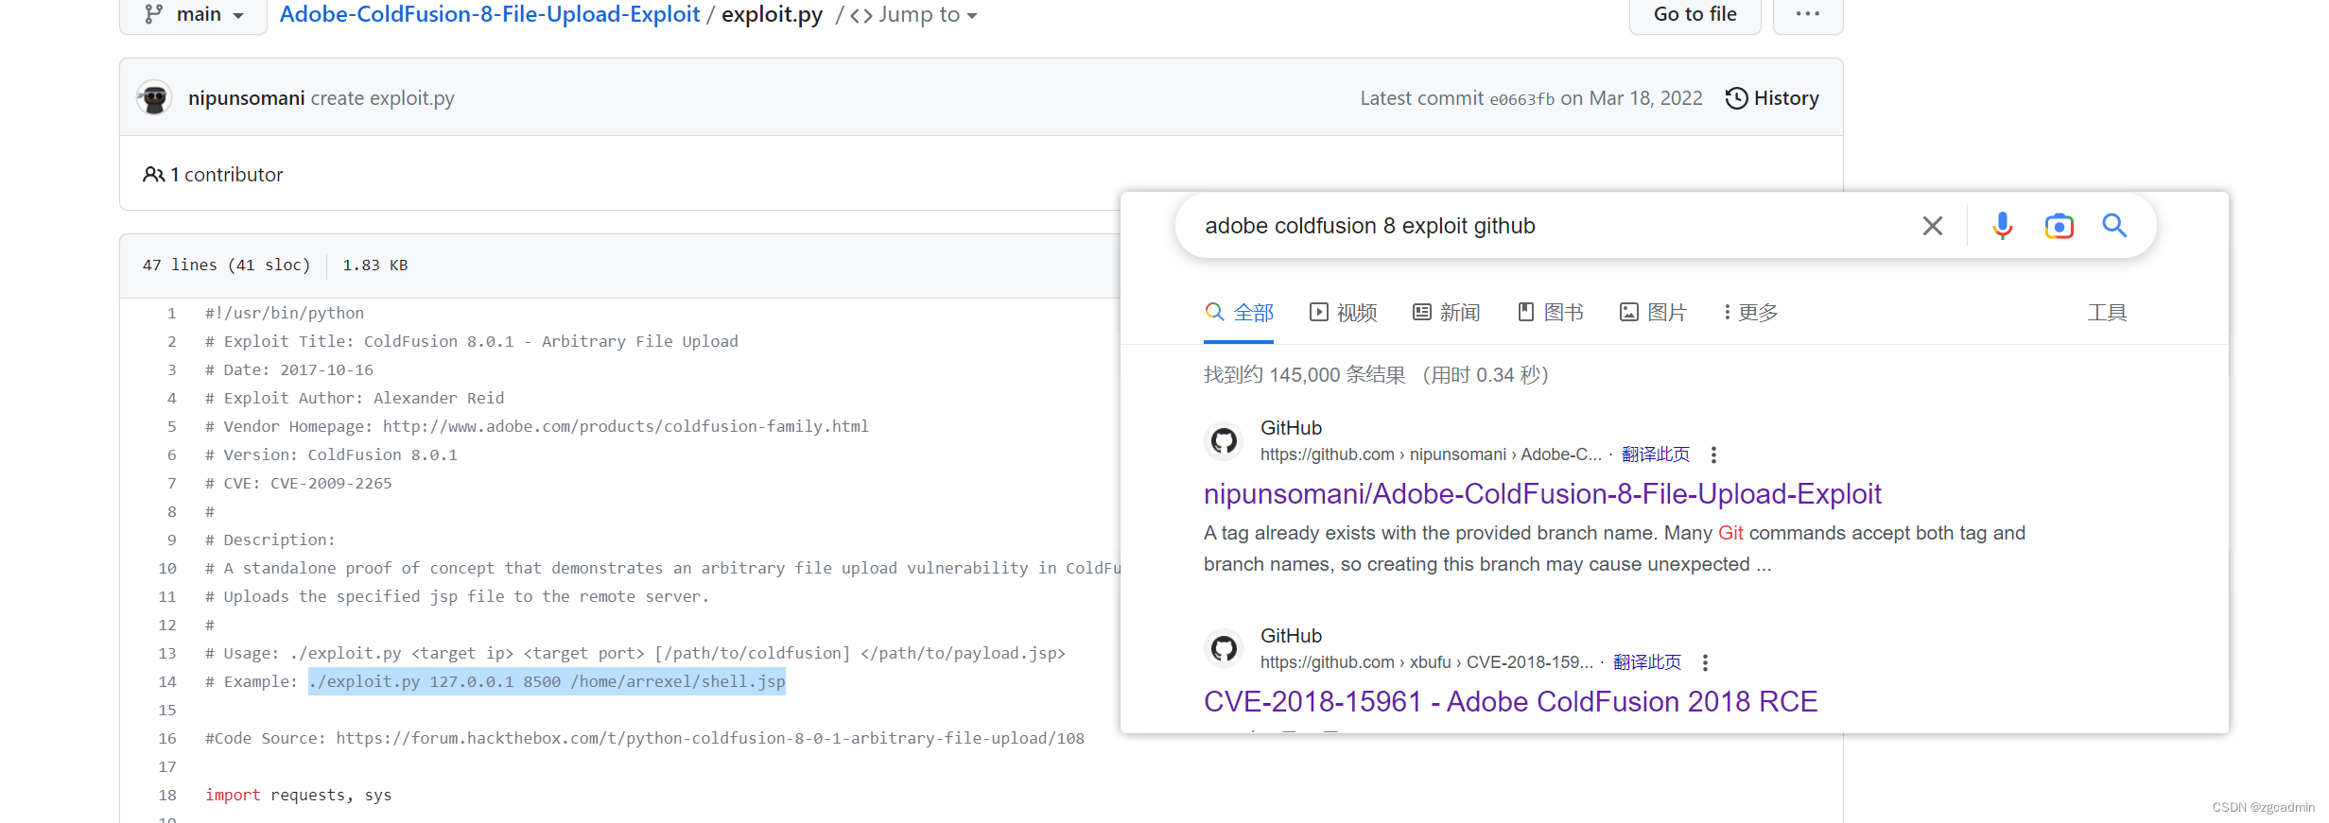Screen dimensions: 2329x823
Task: Click the Go to file button
Action: pyautogui.click(x=1695, y=14)
